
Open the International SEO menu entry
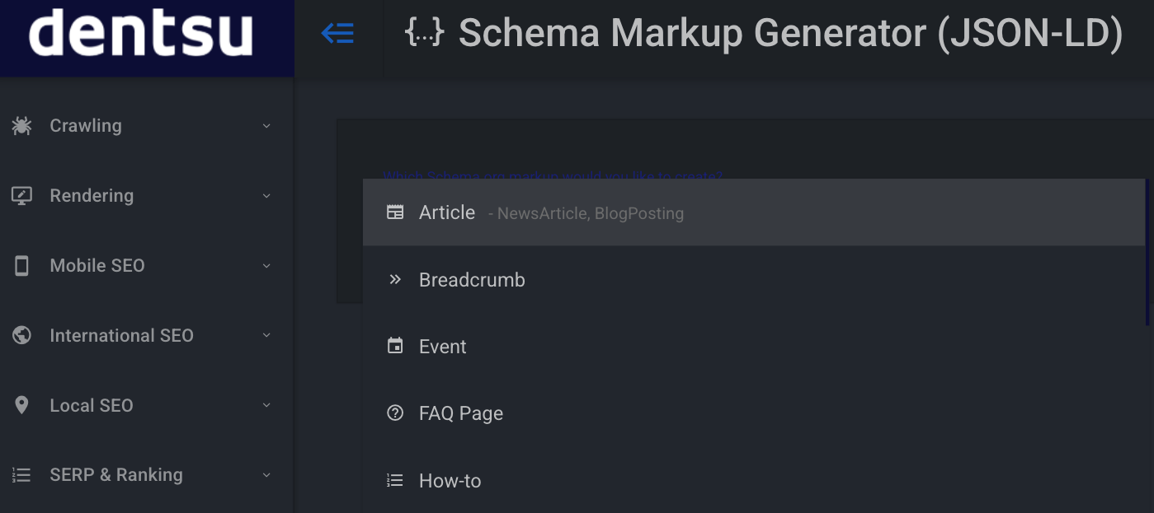pyautogui.click(x=121, y=335)
